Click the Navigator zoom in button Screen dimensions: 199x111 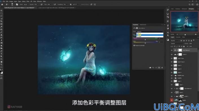click(x=196, y=34)
